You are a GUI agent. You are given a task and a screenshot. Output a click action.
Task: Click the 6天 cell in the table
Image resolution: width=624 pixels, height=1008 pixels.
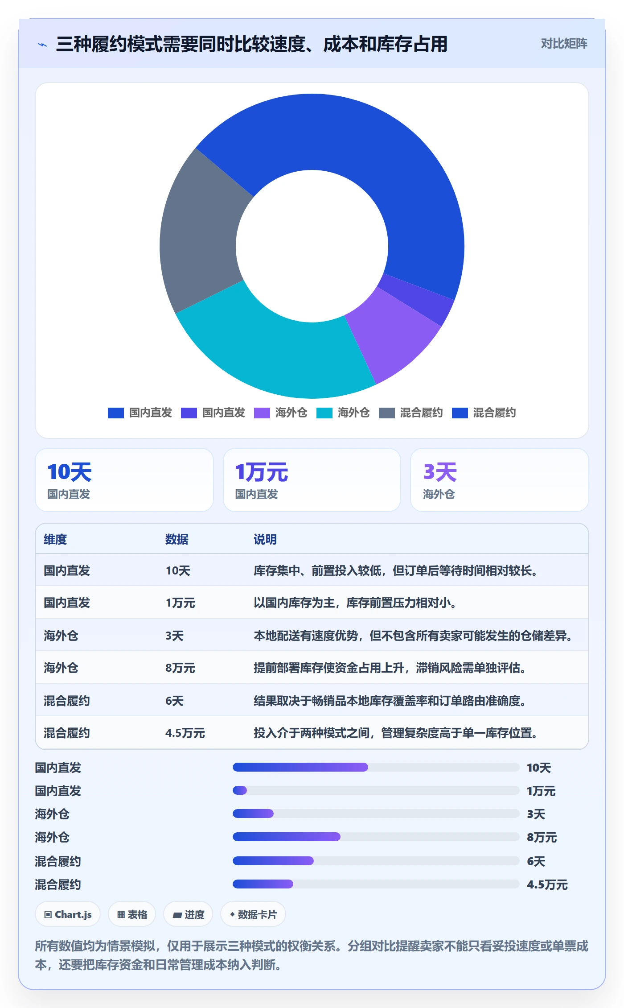[174, 701]
